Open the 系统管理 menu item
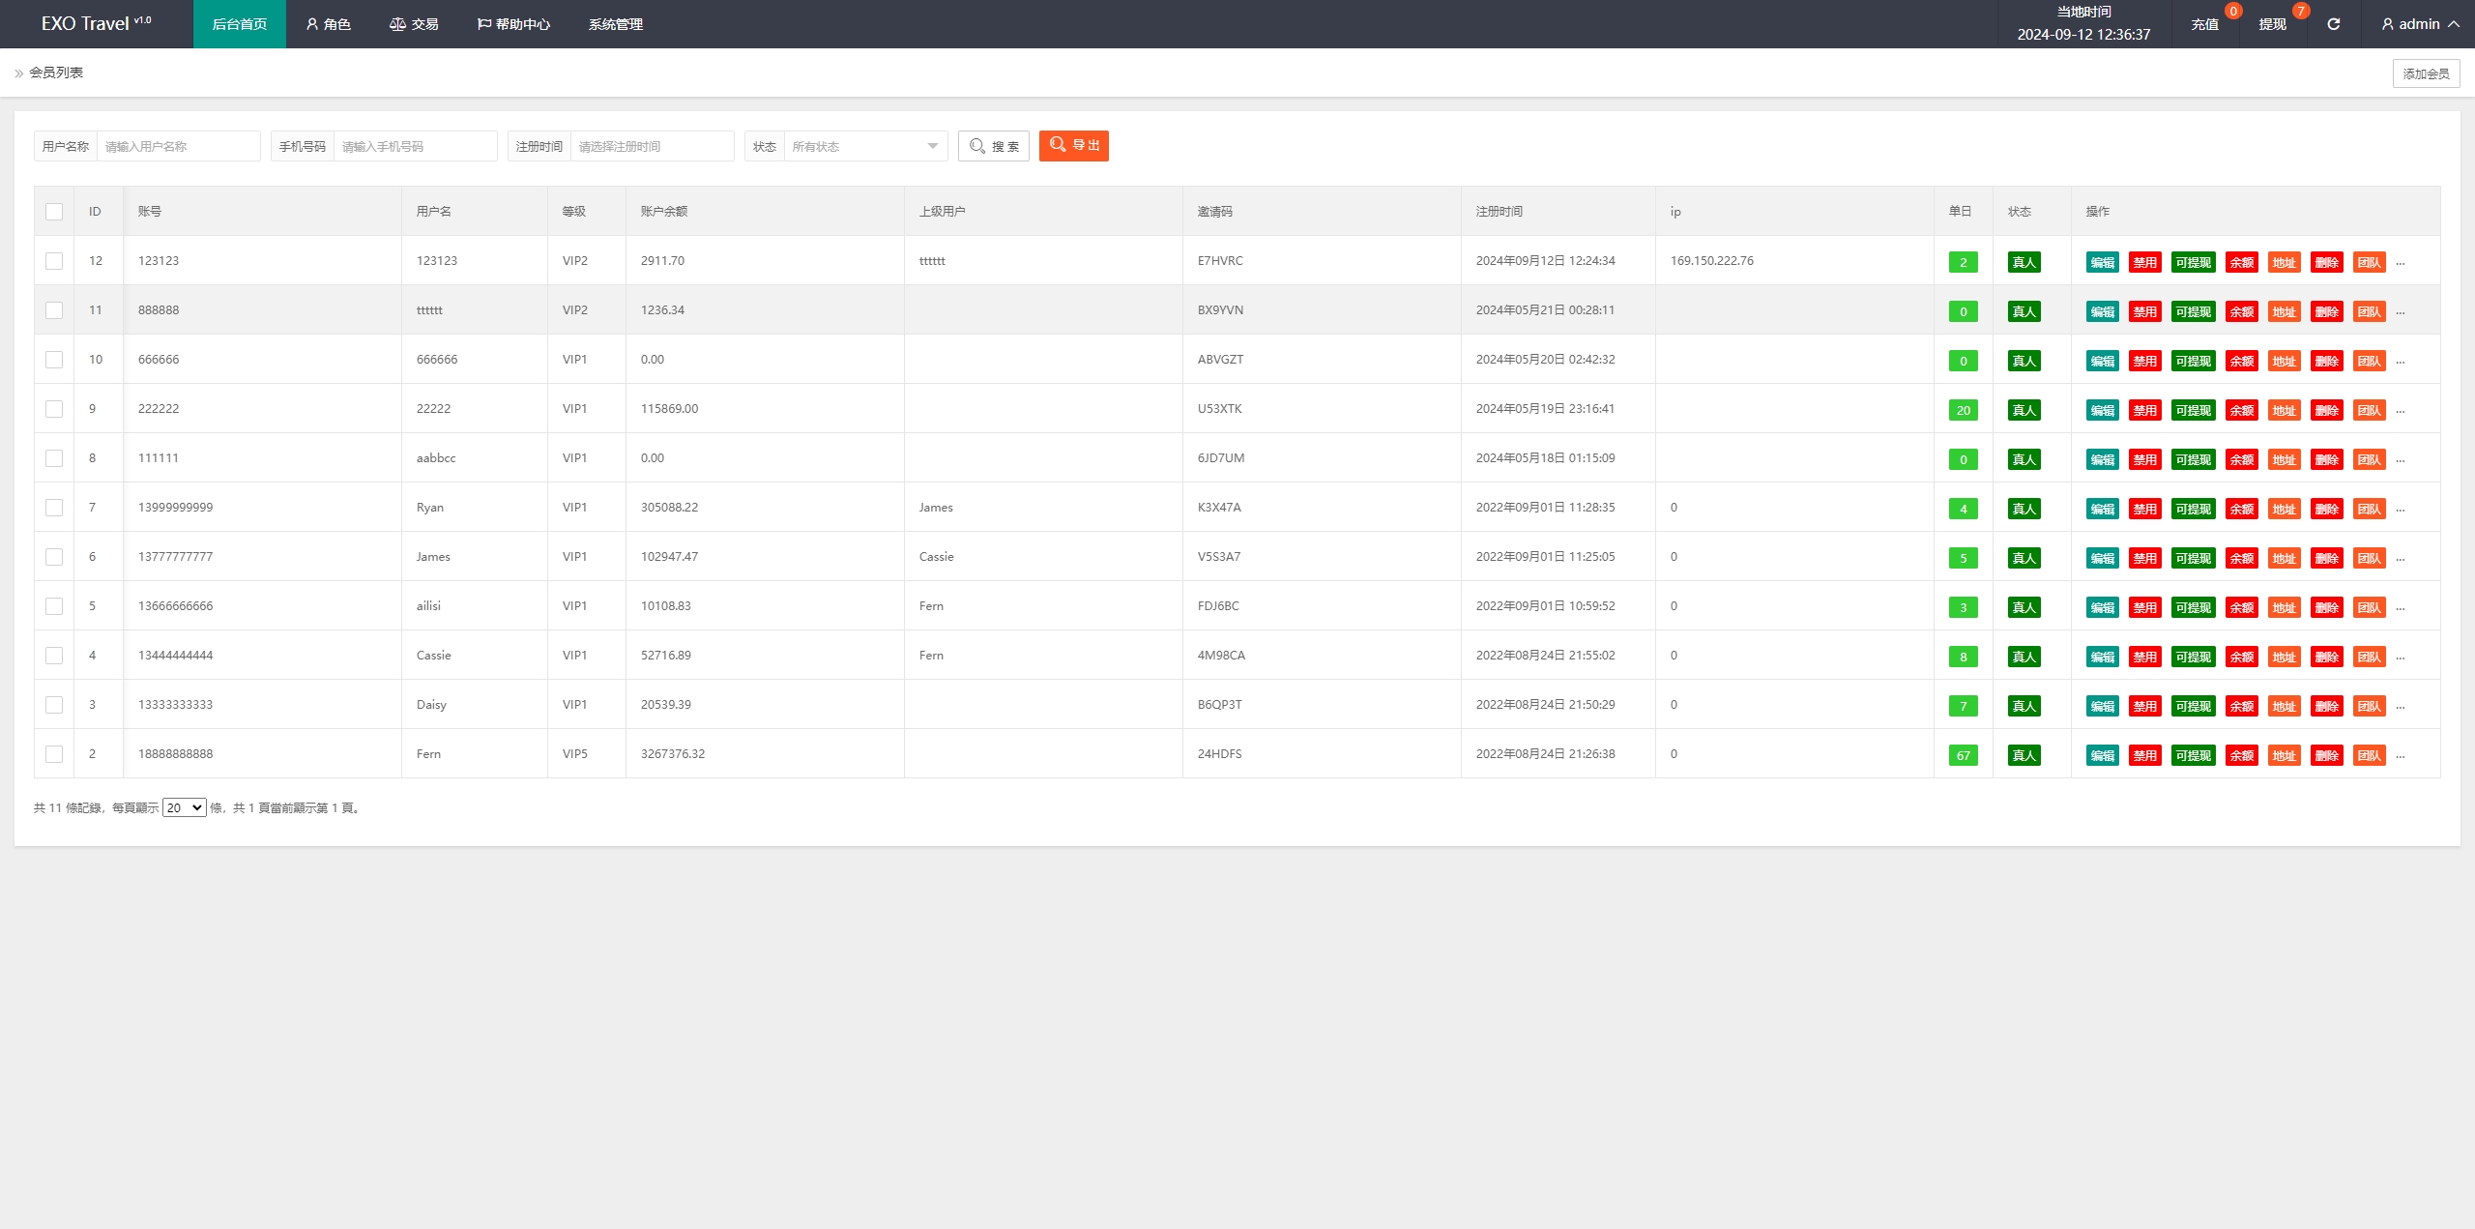Screen dimensions: 2475x1229 [614, 24]
